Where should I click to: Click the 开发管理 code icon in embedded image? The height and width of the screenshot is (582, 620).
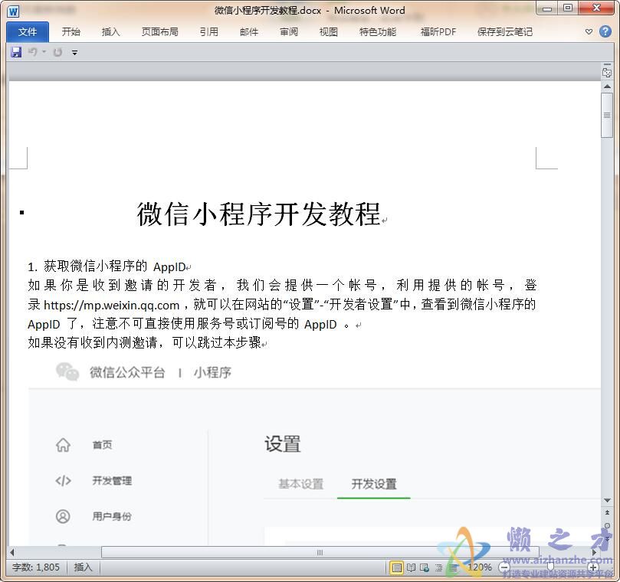64,480
